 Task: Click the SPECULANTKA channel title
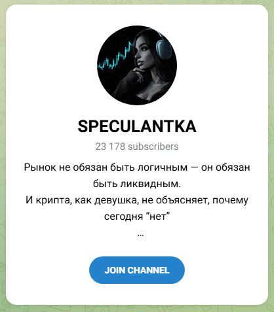click(x=137, y=126)
